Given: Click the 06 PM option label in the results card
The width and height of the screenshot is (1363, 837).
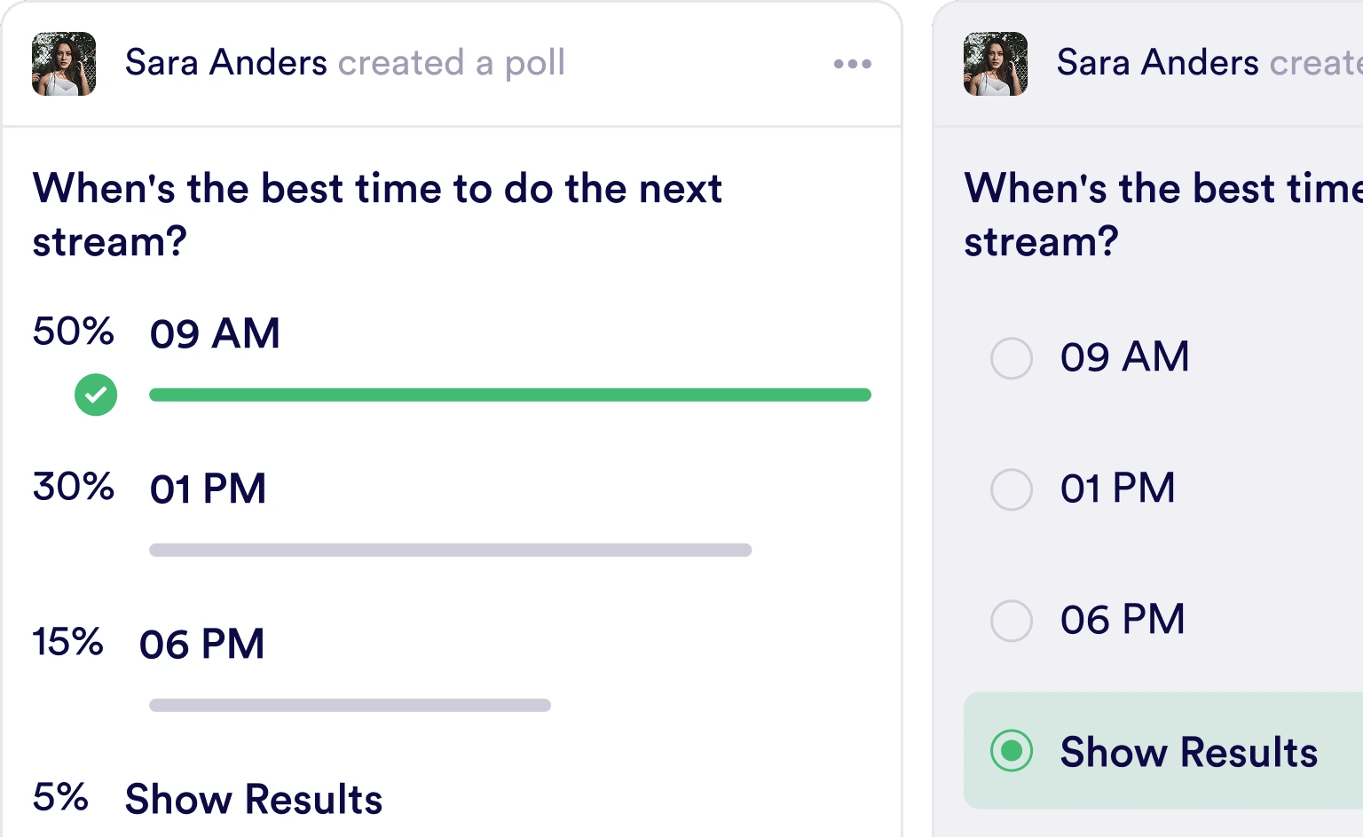Looking at the screenshot, I should 202,645.
